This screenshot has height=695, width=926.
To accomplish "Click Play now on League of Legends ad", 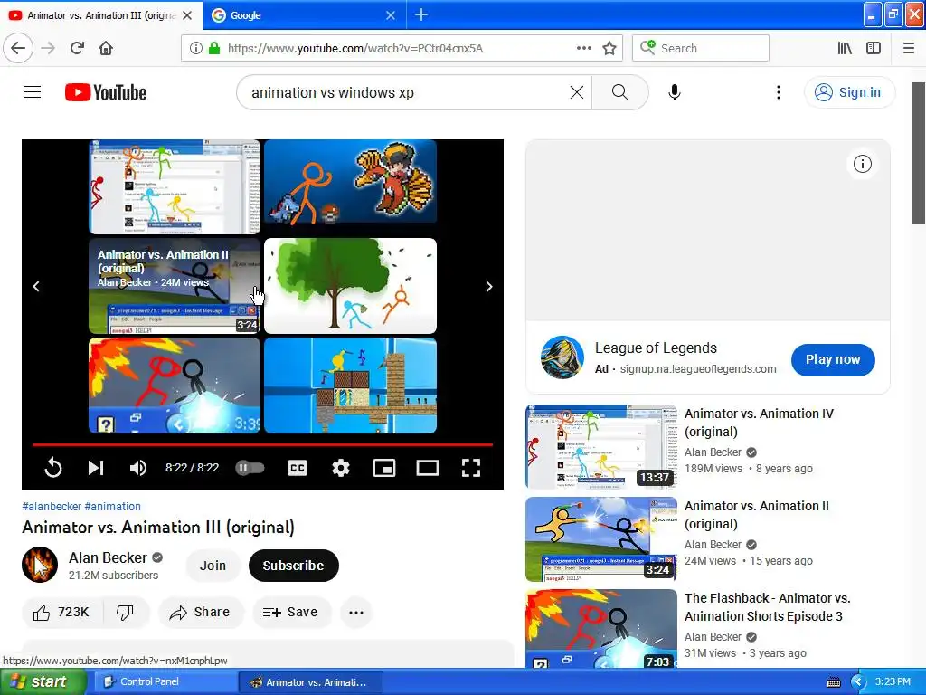I will click(833, 359).
